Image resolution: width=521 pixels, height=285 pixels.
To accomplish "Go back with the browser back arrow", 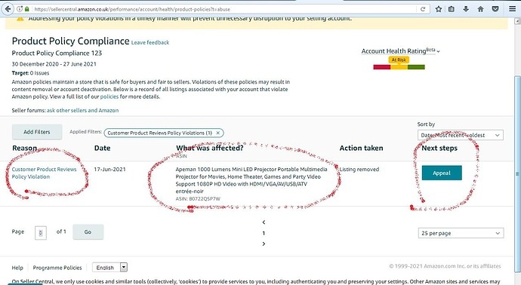I will (8, 9).
